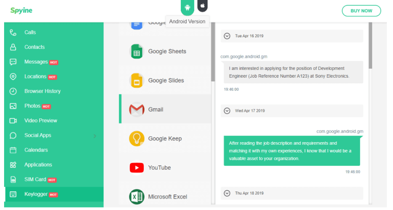
Task: Click the Video Preview camera icon
Action: [13, 121]
